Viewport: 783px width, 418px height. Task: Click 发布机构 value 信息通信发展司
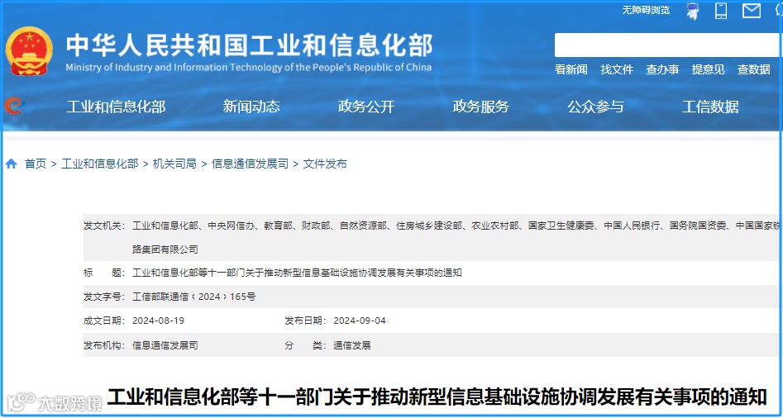165,345
